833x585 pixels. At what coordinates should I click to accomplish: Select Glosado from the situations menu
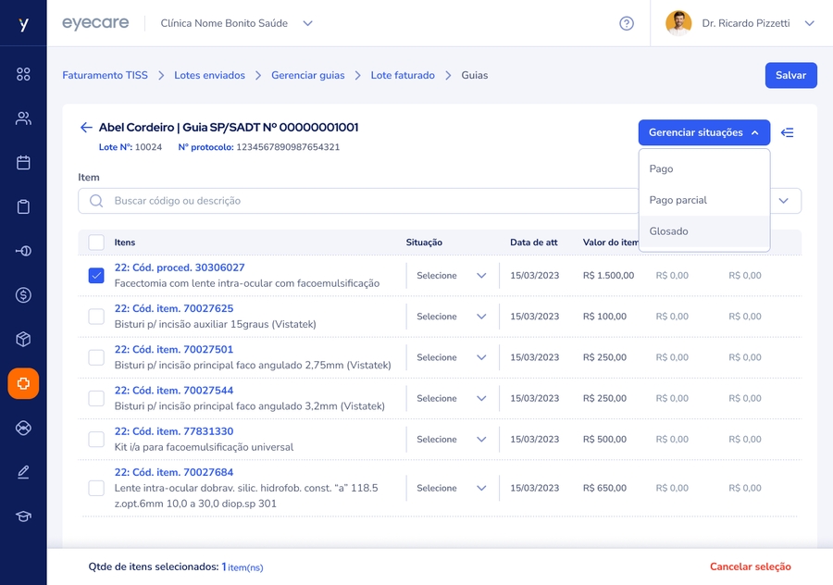[x=669, y=231]
